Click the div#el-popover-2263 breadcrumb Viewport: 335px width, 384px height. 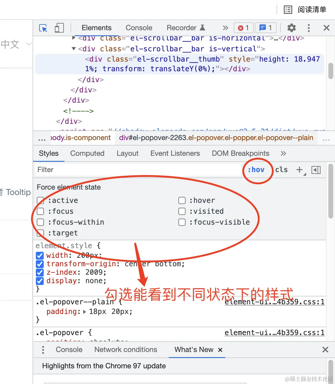coord(216,138)
